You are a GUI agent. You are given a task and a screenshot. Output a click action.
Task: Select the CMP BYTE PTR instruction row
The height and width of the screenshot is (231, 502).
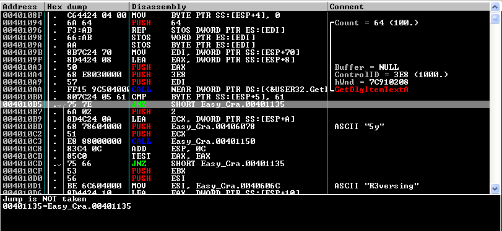pyautogui.click(x=245, y=97)
